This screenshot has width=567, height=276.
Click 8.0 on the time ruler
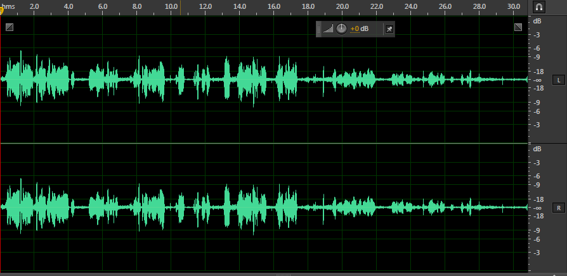137,6
